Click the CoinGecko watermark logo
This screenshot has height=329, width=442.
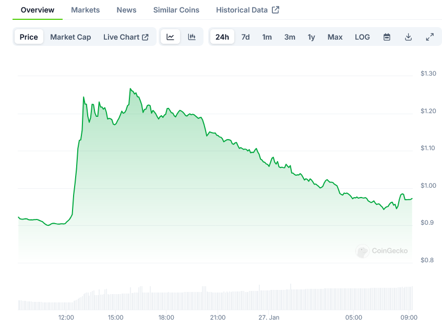click(382, 251)
